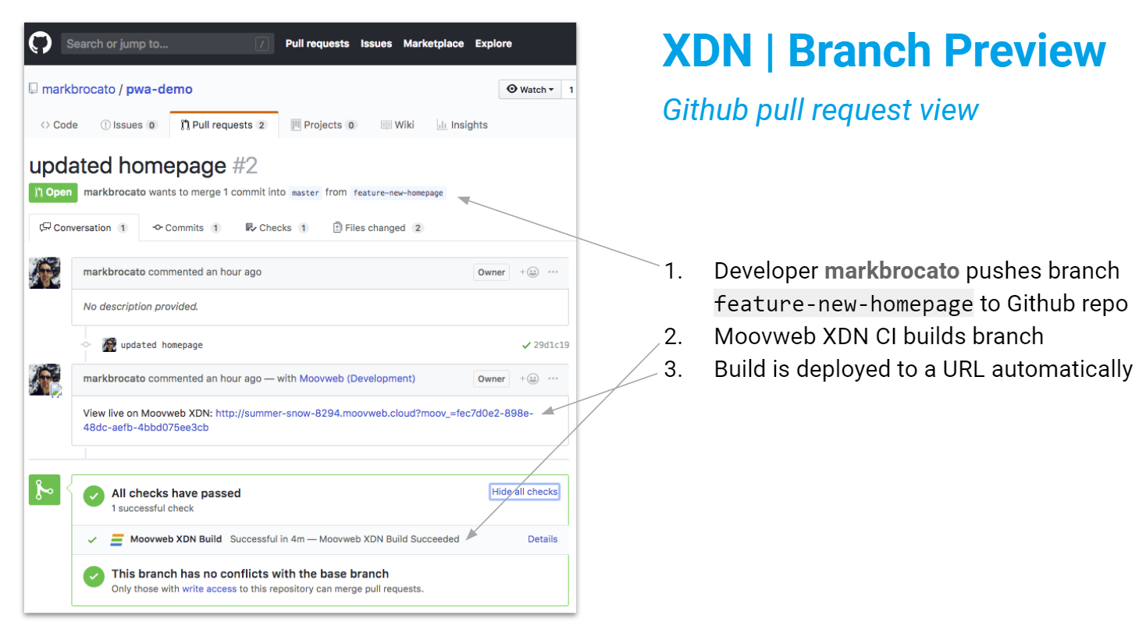The width and height of the screenshot is (1146, 622).
Task: Click Owner badge on second comment
Action: pos(492,379)
